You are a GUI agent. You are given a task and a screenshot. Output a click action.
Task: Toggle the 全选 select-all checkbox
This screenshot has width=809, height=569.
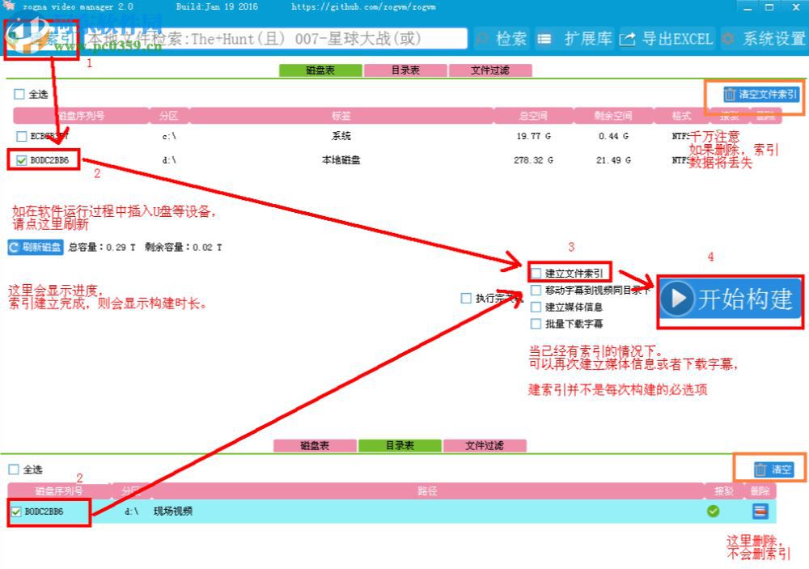[19, 95]
